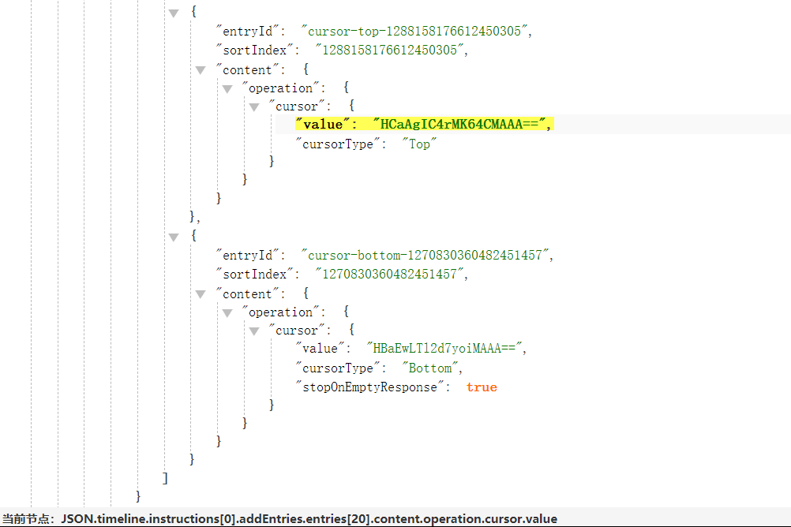This screenshot has height=527, width=791.
Task: Click the orange true value
Action: [x=482, y=387]
